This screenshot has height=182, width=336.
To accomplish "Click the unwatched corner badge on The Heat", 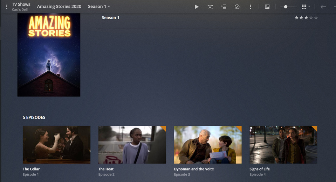I will coord(164,128).
